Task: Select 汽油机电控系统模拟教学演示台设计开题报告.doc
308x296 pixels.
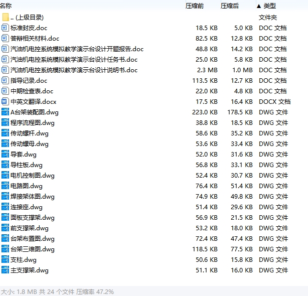Action: click(x=77, y=49)
